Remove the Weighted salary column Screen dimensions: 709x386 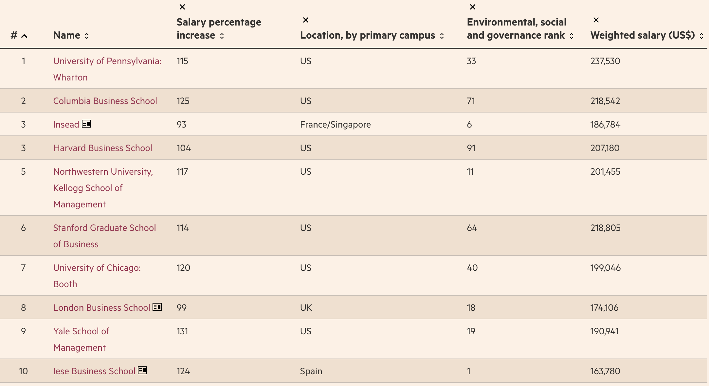click(x=596, y=20)
